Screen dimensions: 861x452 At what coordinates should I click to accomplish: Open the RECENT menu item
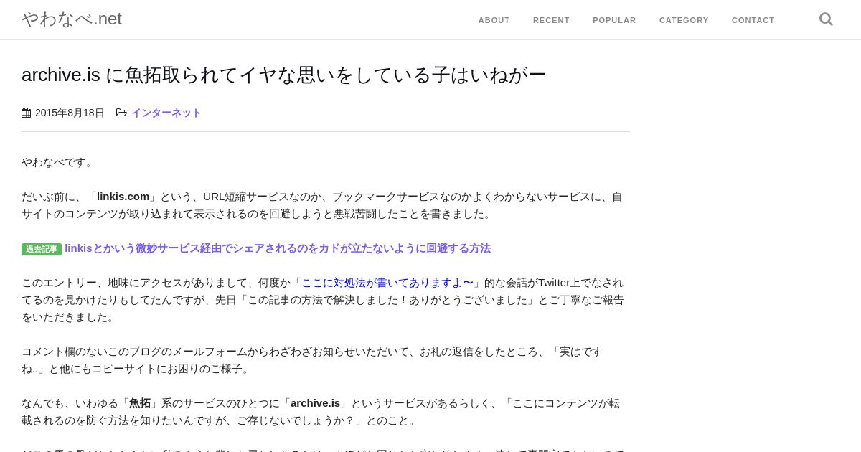point(551,20)
